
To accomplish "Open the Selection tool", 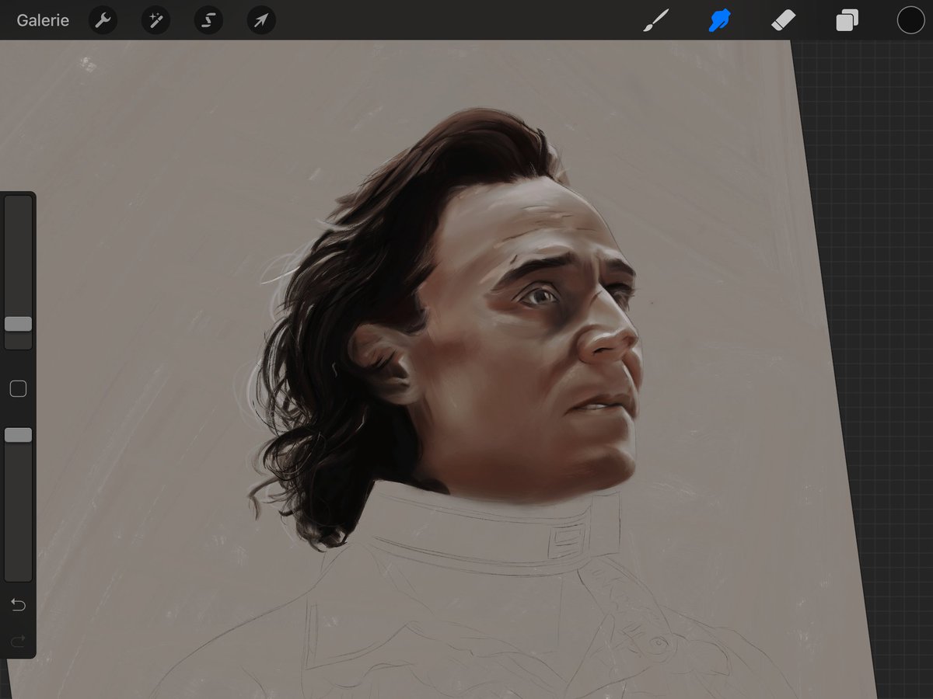I will [x=208, y=20].
